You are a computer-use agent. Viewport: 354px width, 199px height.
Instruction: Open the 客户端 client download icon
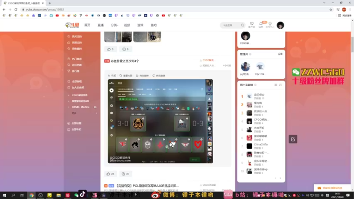click(251, 25)
